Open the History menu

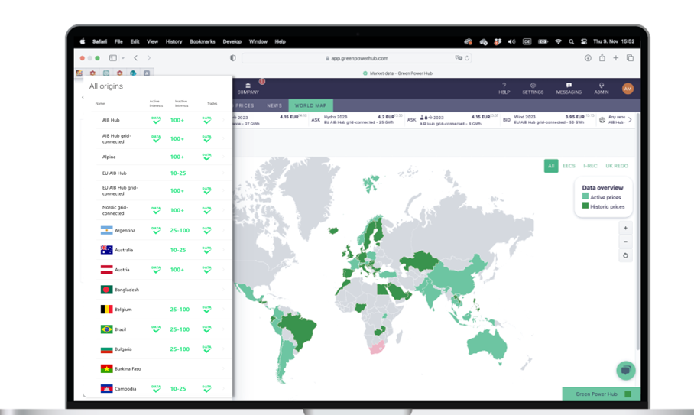(174, 41)
